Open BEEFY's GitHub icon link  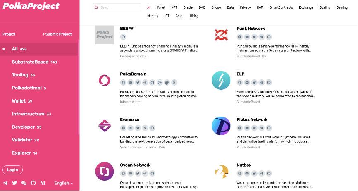pos(123,37)
